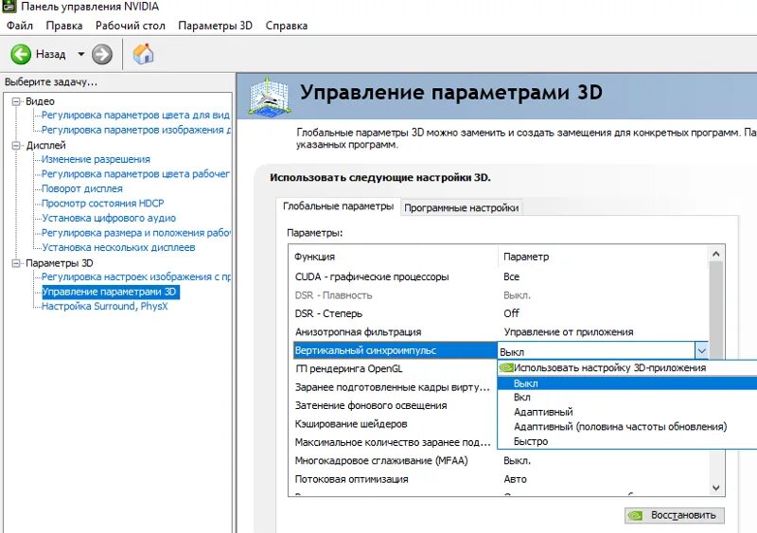
Task: Open the Рабочий стол menu
Action: 131,26
